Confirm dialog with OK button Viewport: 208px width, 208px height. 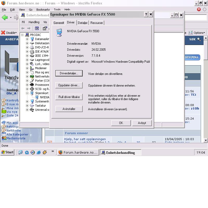[x=121, y=123]
